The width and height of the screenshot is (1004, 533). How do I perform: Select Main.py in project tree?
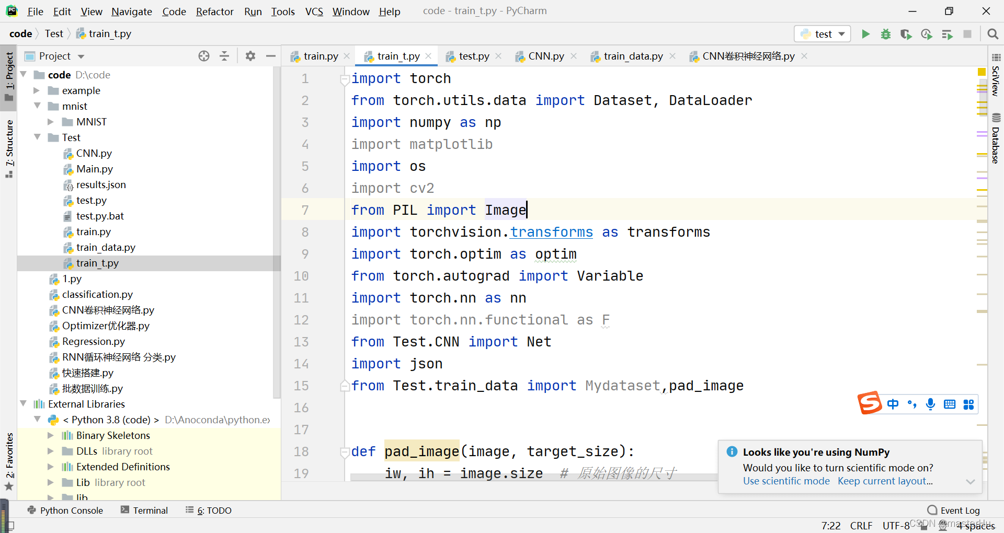(94, 169)
